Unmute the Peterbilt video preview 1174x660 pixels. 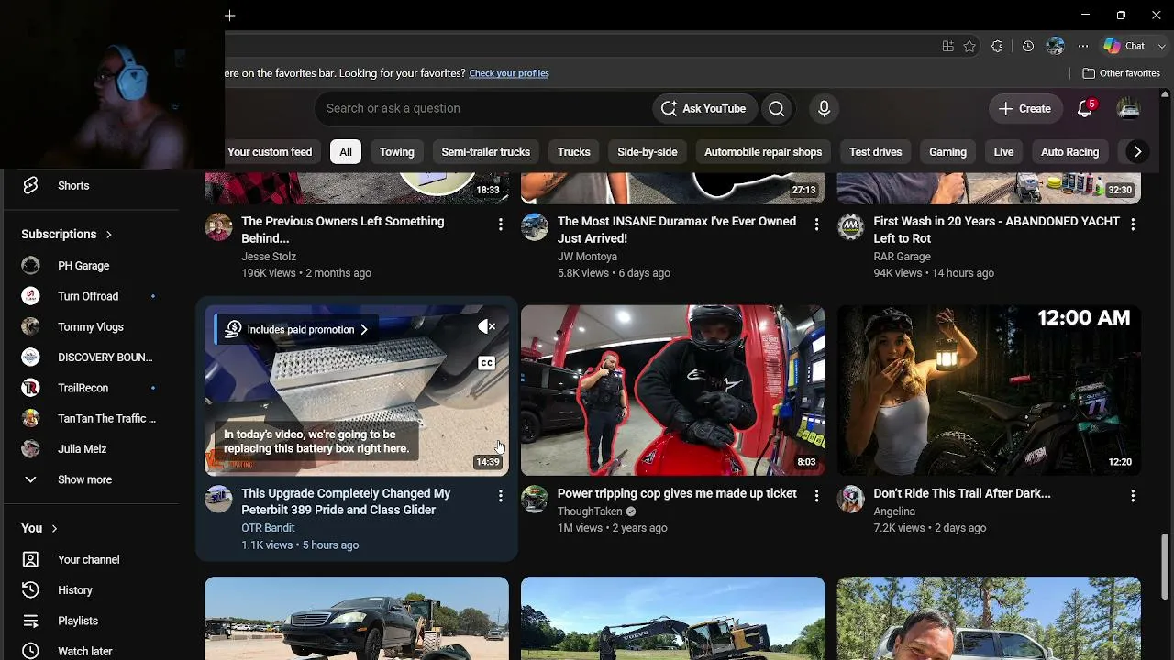[x=487, y=327]
